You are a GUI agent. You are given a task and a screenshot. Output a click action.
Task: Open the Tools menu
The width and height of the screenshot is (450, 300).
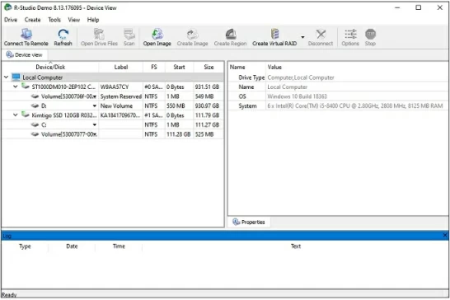54,20
